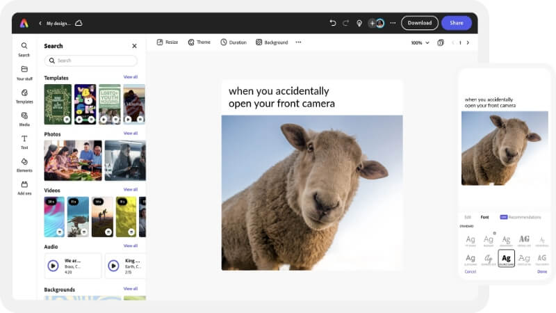Select the Text tool in sidebar

[x=24, y=142]
